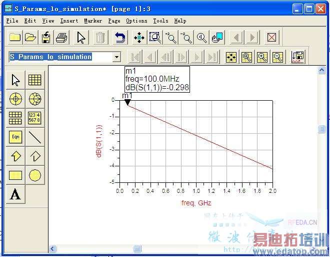This screenshot has width=330, height=257.
Task: Insert a numeric list from the palette
Action: (34, 118)
